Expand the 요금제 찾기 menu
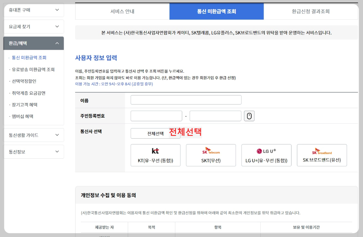Screen dimensions: 363x237 33,26
